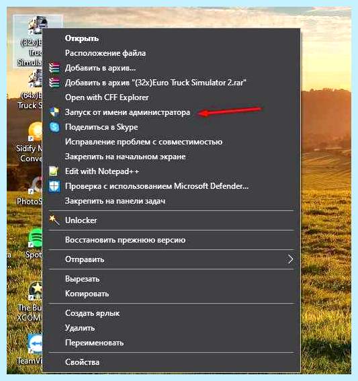Select The Bureau XCOM desktop icon
Image resolution: width=358 pixels, height=381 pixels.
(x=30, y=301)
